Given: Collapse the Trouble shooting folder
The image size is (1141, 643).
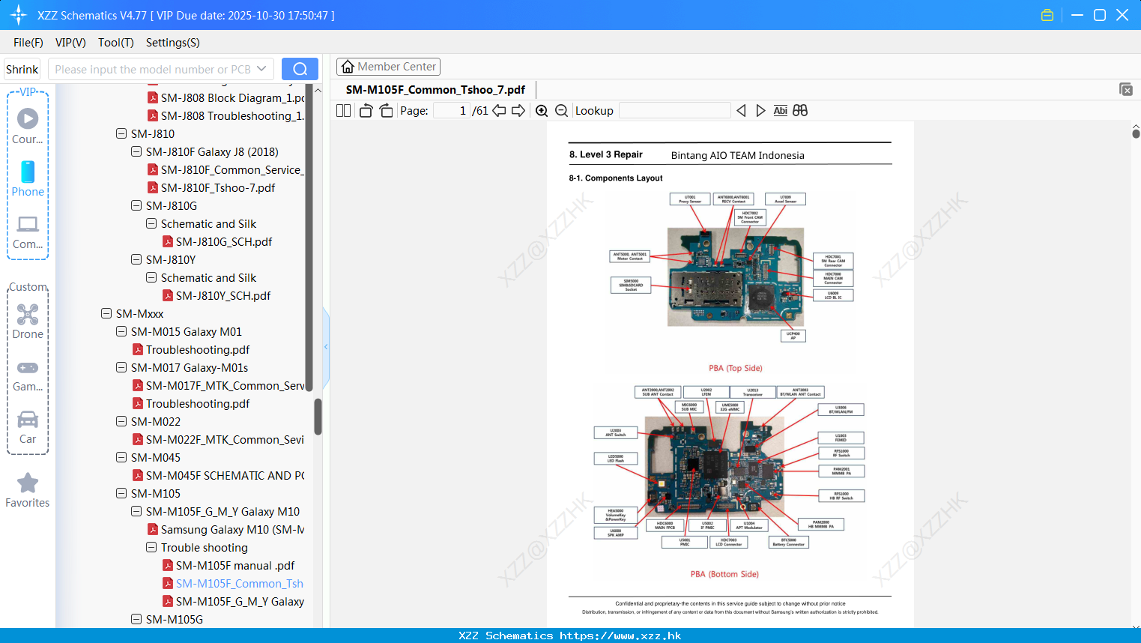Looking at the screenshot, I should click(x=151, y=547).
